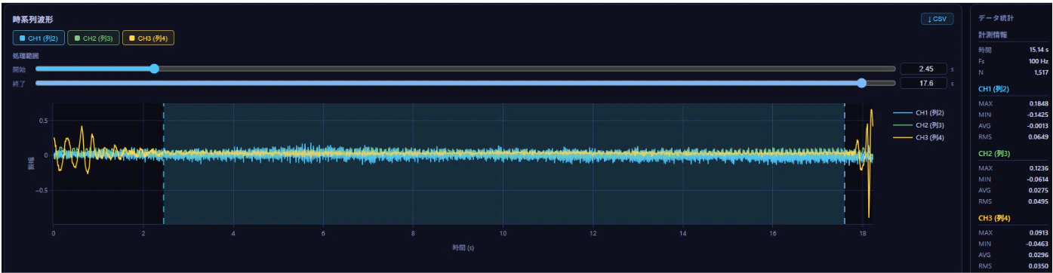Click the left dashed range marker line
Viewport: 1053px width, 273px height.
tap(164, 164)
